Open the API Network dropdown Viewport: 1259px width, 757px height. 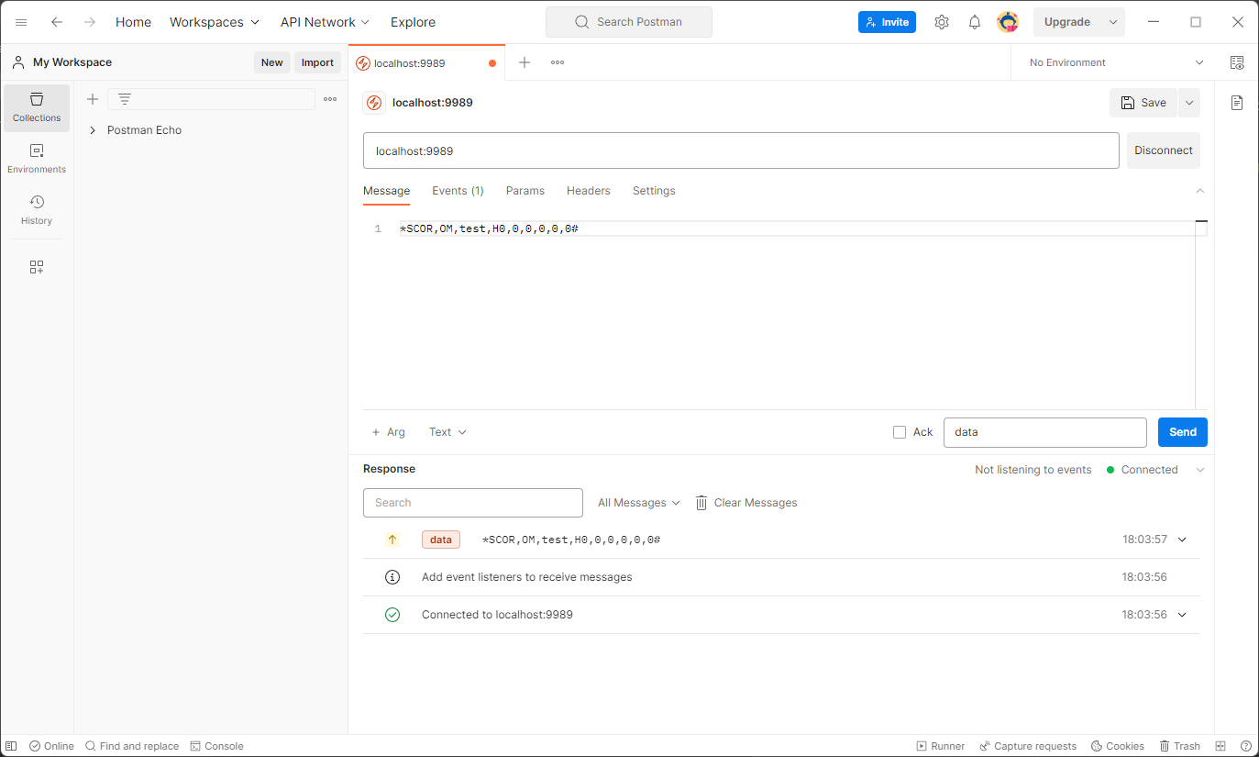[x=326, y=22]
